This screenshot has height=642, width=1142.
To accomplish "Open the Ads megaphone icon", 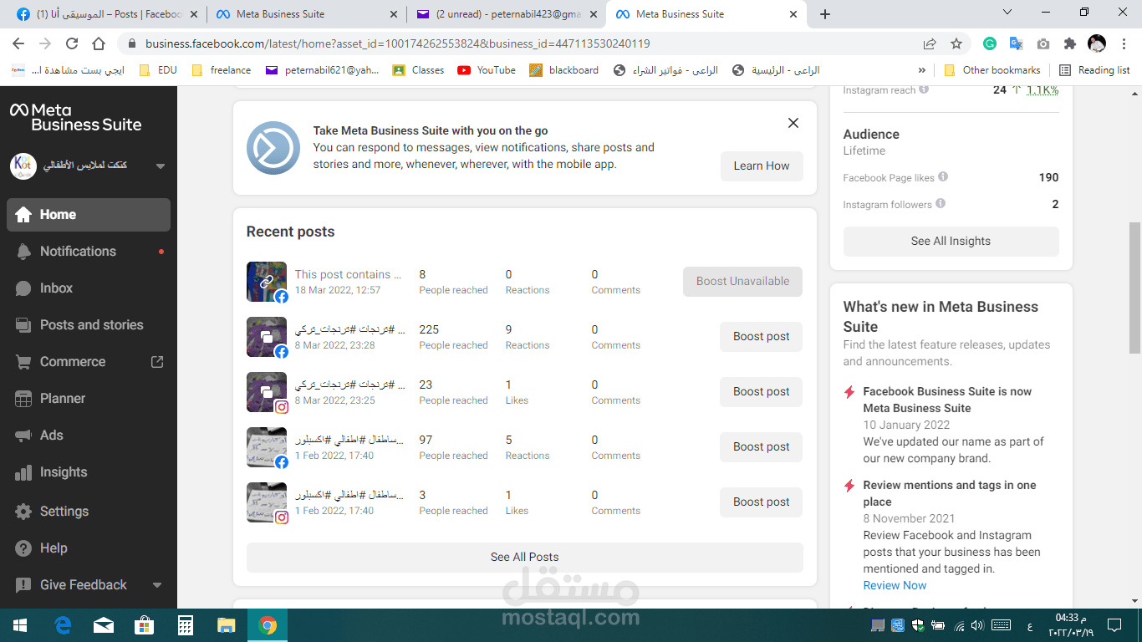I will pos(23,436).
